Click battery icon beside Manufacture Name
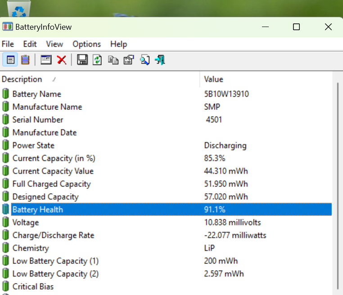 [x=6, y=107]
